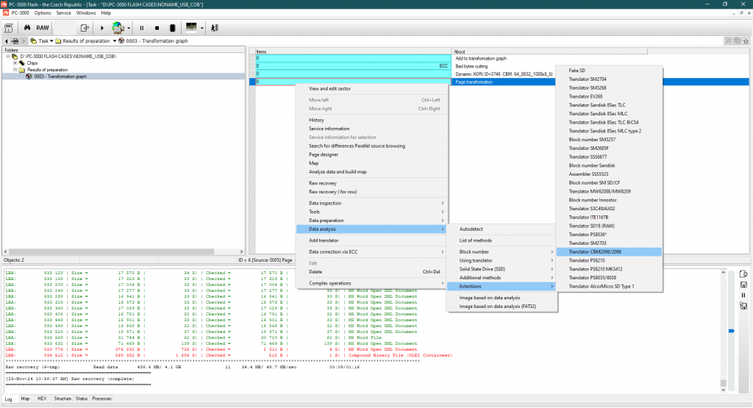Pause log output using side pause icon
Viewport: 753px width, 408px height.
pyautogui.click(x=743, y=295)
